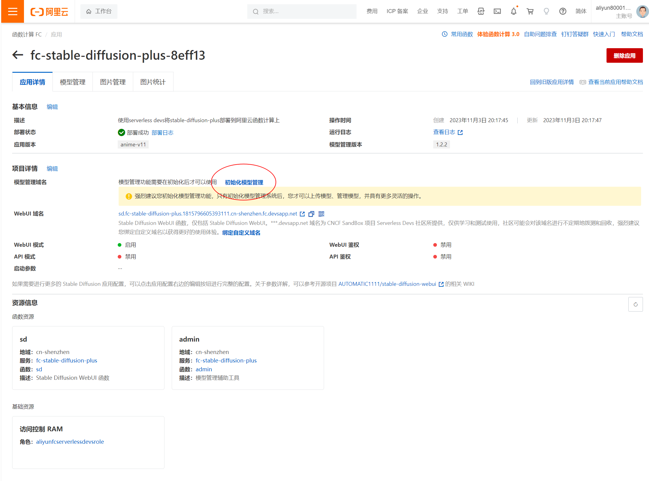Click the back arrow beside app name

[x=18, y=55]
